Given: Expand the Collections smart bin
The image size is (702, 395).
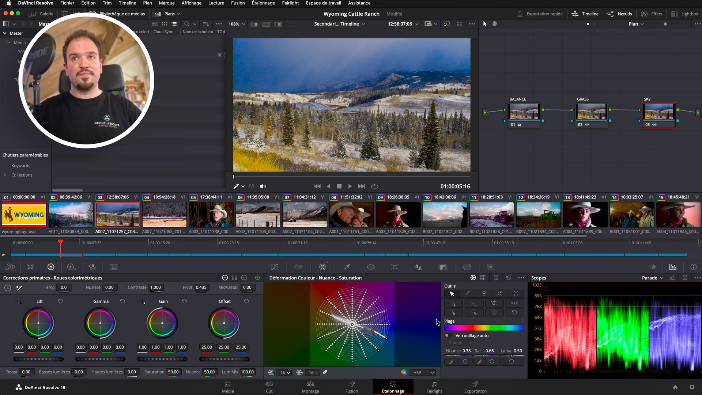Looking at the screenshot, I should tap(5, 175).
